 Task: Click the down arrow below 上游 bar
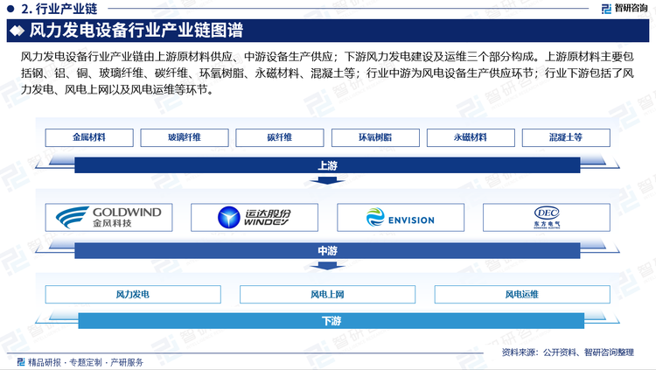coord(327,180)
